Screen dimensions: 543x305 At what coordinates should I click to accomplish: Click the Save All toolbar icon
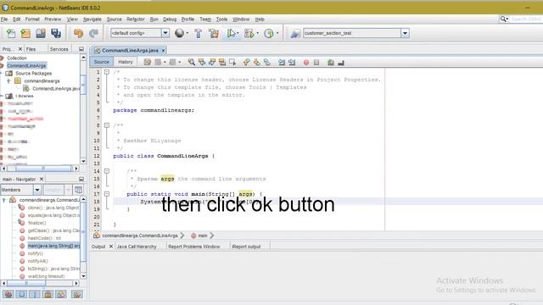click(x=56, y=33)
